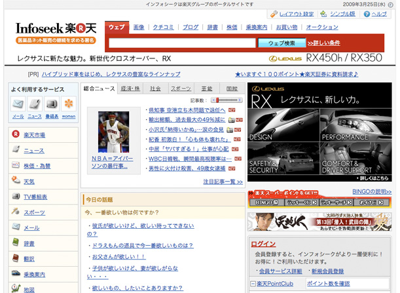Click the stock chart icon beside 株価・為替

click(16, 165)
